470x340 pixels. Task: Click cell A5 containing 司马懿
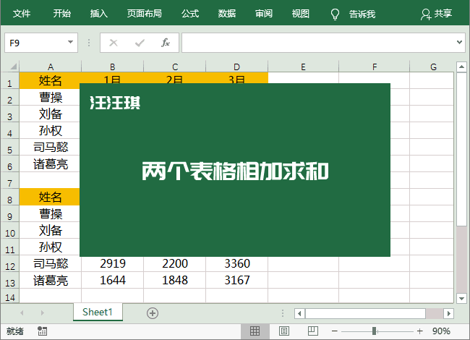(x=51, y=147)
